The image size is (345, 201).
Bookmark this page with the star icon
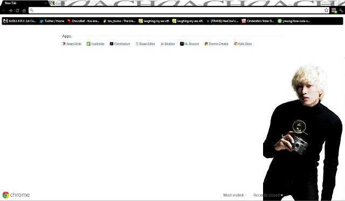[x=326, y=10]
